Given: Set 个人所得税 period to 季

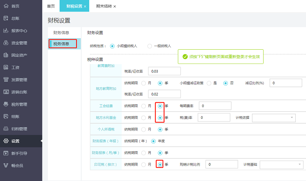Looking at the screenshot, I should [x=160, y=129].
